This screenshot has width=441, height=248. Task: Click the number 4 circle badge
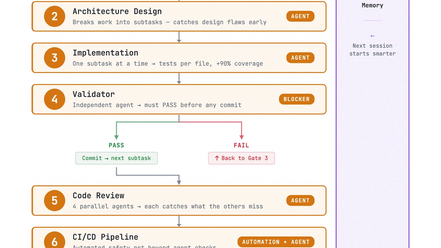(x=54, y=99)
